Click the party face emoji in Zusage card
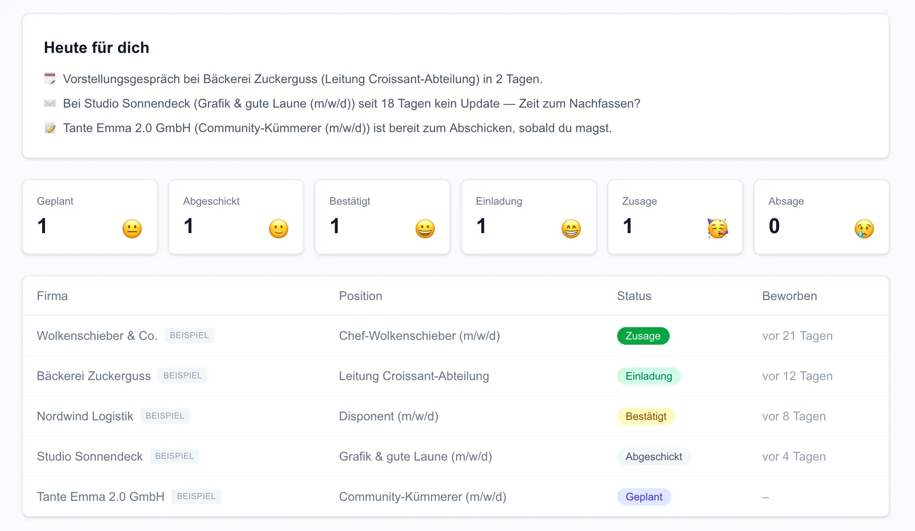The image size is (915, 531). pyautogui.click(x=718, y=228)
